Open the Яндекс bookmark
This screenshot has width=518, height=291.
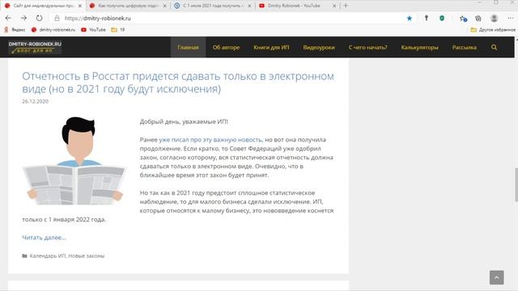[x=15, y=30]
